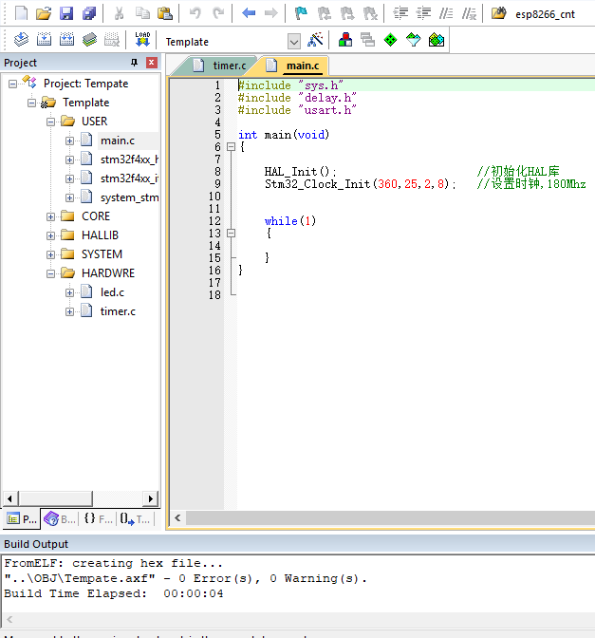
Task: Comment out the selected code
Action: pyautogui.click(x=446, y=13)
